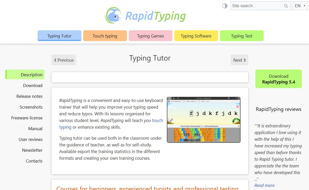Click the search magnifier icon
309x190 pixels.
pyautogui.click(x=286, y=6)
